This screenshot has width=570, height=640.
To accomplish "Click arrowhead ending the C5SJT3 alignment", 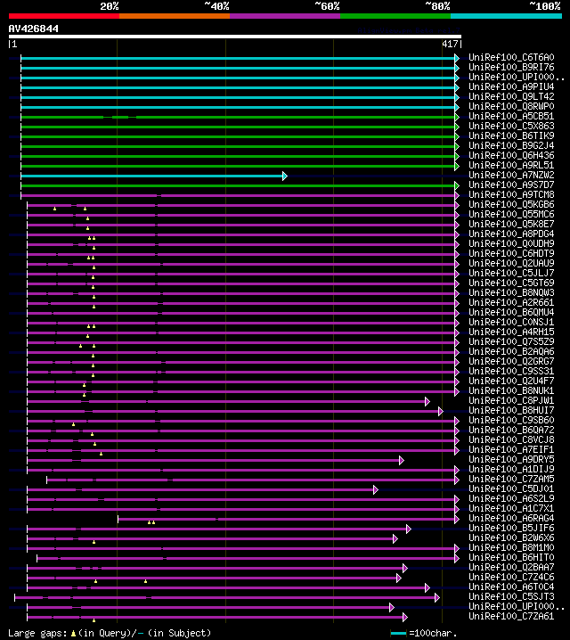I will click(436, 597).
